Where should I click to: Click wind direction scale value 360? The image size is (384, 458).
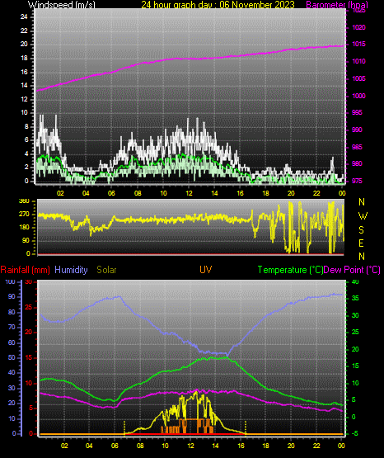coord(24,201)
